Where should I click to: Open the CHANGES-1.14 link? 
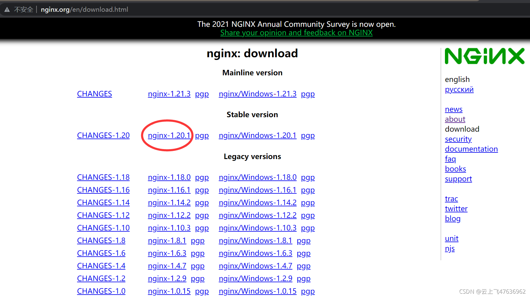[x=103, y=203]
